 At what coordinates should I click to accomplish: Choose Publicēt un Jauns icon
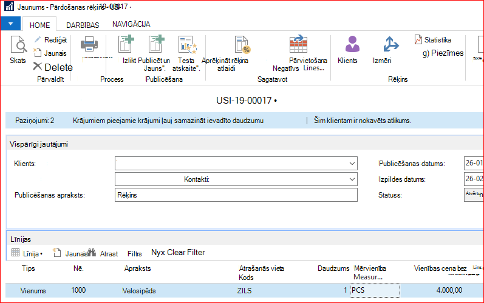[156, 44]
